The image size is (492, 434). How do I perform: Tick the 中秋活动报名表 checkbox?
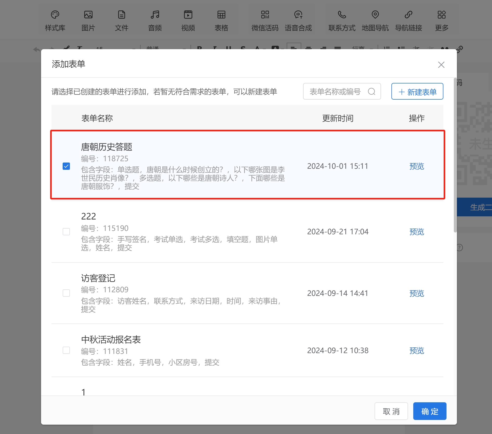(66, 350)
